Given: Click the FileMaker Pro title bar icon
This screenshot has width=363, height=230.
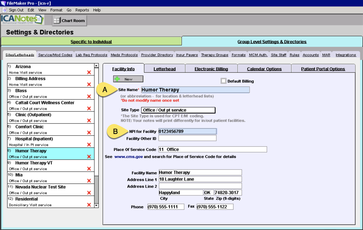Looking at the screenshot, I should tap(3, 3).
